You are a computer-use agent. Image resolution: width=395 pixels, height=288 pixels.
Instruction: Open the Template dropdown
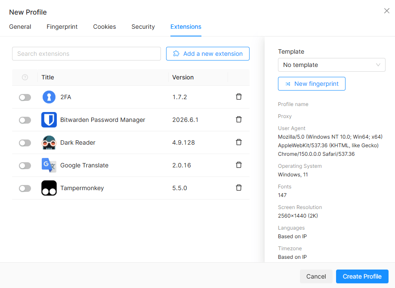pyautogui.click(x=331, y=65)
